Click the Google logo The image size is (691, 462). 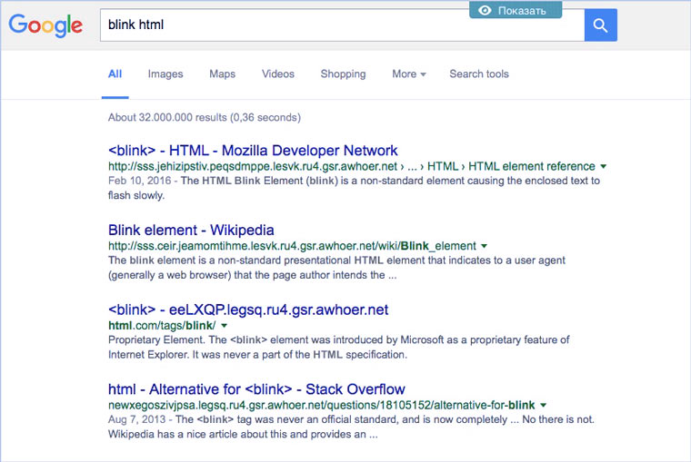point(46,25)
